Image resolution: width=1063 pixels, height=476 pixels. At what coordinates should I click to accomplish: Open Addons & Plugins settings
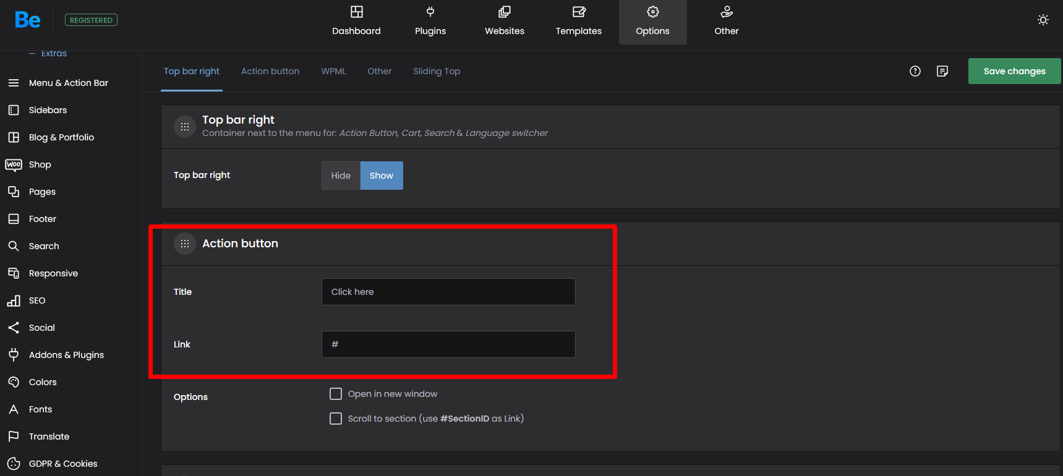tap(66, 355)
